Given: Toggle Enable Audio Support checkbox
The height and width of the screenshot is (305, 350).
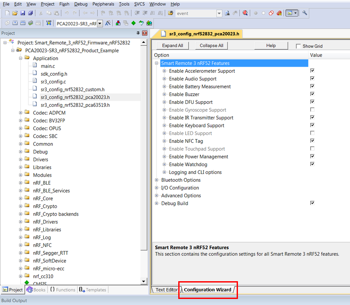Looking at the screenshot, I should [x=312, y=78].
